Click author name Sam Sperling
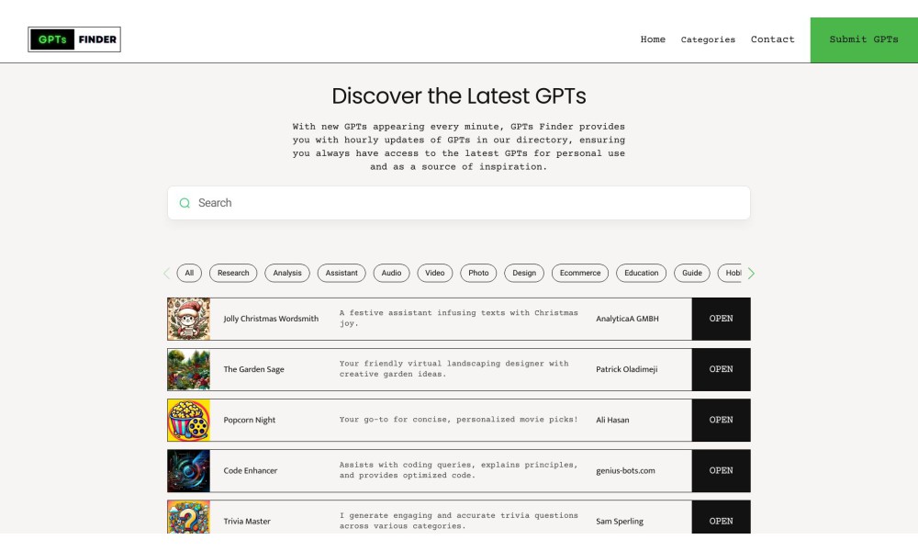Image resolution: width=918 pixels, height=551 pixels. (620, 521)
